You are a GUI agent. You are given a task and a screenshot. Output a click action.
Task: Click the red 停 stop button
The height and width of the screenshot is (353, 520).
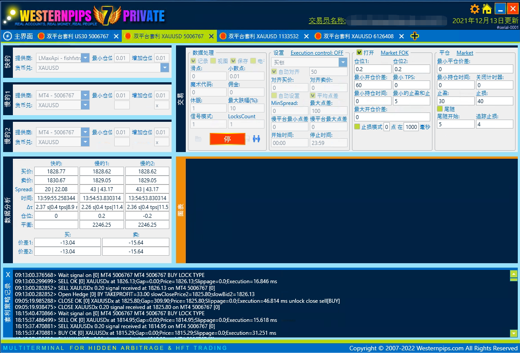click(x=228, y=139)
